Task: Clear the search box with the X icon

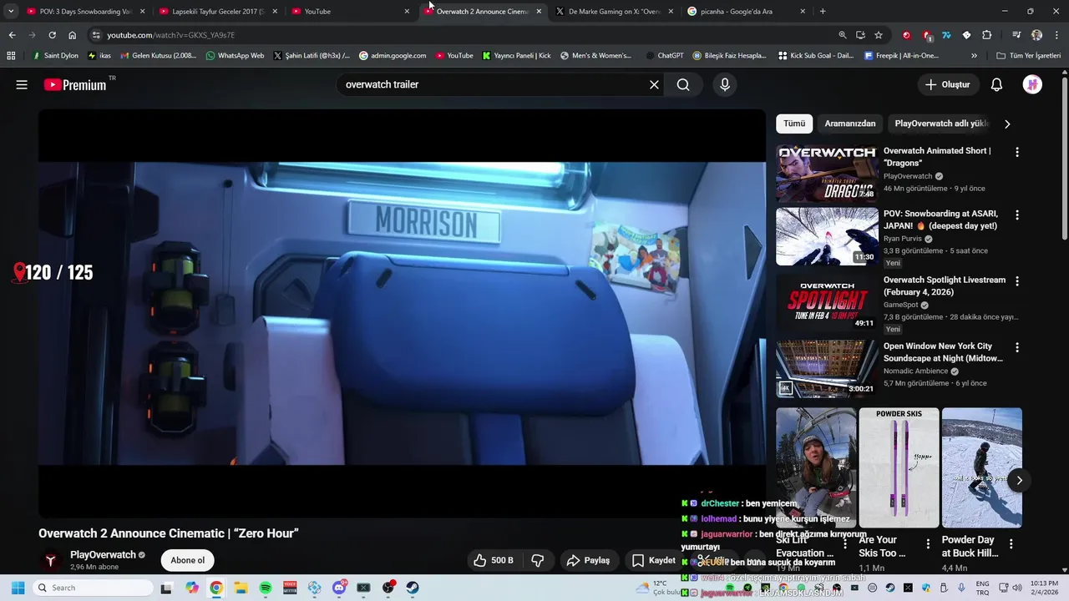Action: (x=654, y=84)
